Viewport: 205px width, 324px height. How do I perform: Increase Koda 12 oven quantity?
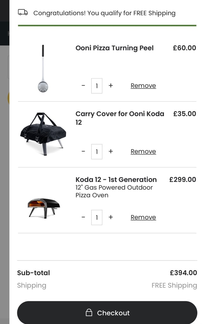click(111, 217)
